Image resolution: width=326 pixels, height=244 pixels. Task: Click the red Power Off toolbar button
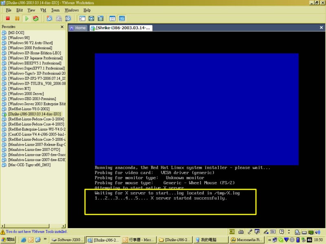(8, 18)
